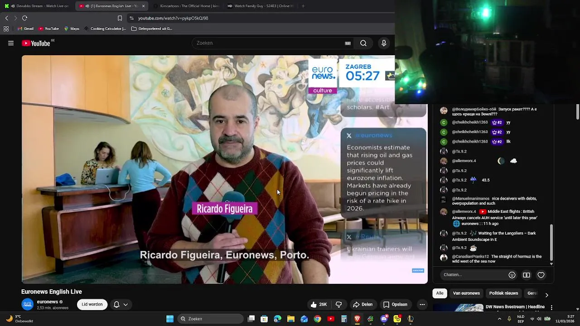Open the on-screen keyboard in search bar
This screenshot has height=326, width=580.
[x=348, y=43]
